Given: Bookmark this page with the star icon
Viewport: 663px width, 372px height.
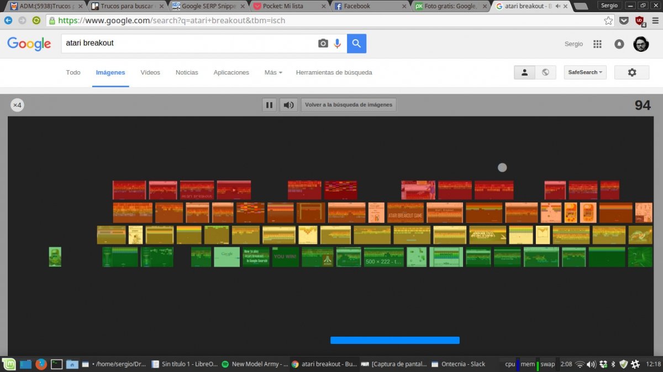Looking at the screenshot, I should tap(608, 20).
